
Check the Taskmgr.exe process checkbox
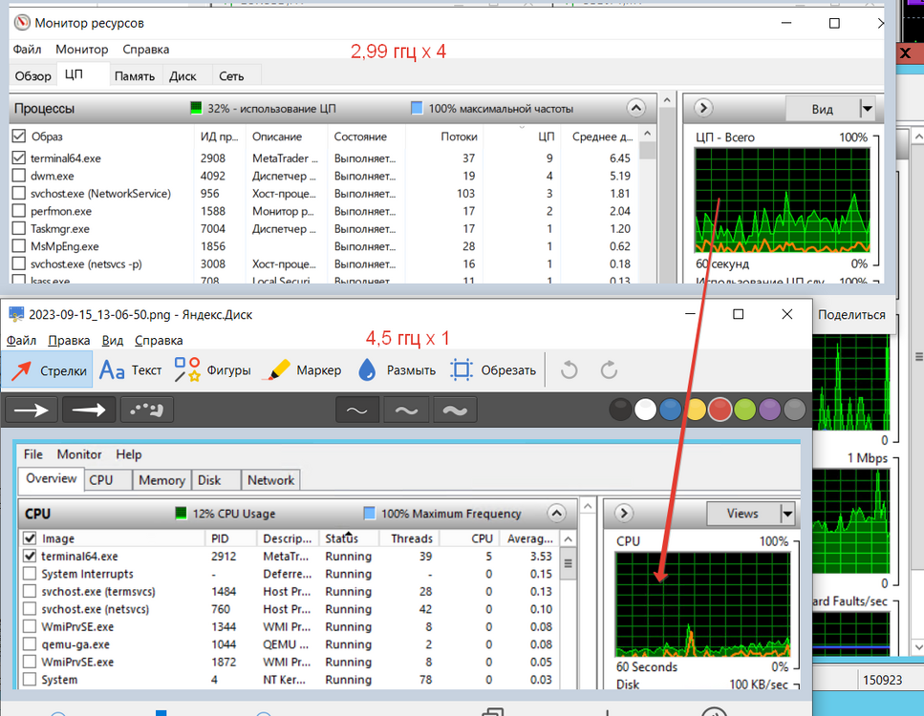click(19, 228)
